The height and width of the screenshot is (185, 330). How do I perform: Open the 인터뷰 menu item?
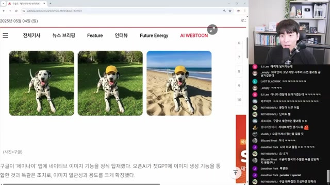[121, 35]
